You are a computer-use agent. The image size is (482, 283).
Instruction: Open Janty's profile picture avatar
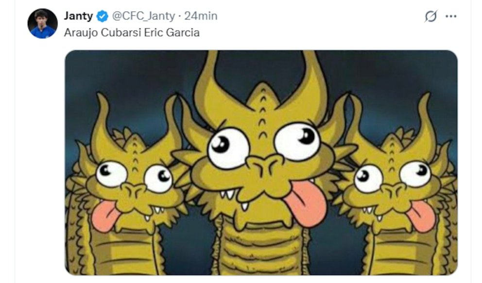pos(42,24)
